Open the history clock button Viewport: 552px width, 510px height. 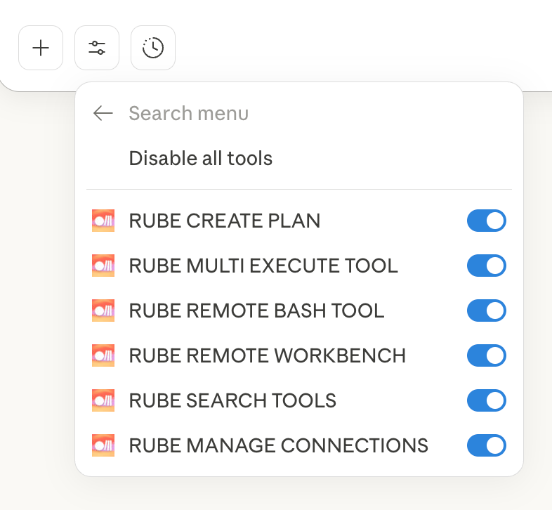coord(153,48)
